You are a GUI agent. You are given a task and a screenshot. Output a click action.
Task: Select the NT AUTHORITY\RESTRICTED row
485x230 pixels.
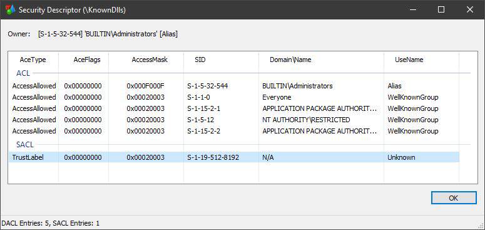point(234,120)
